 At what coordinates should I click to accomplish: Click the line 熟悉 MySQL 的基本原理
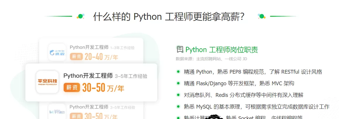(257, 106)
